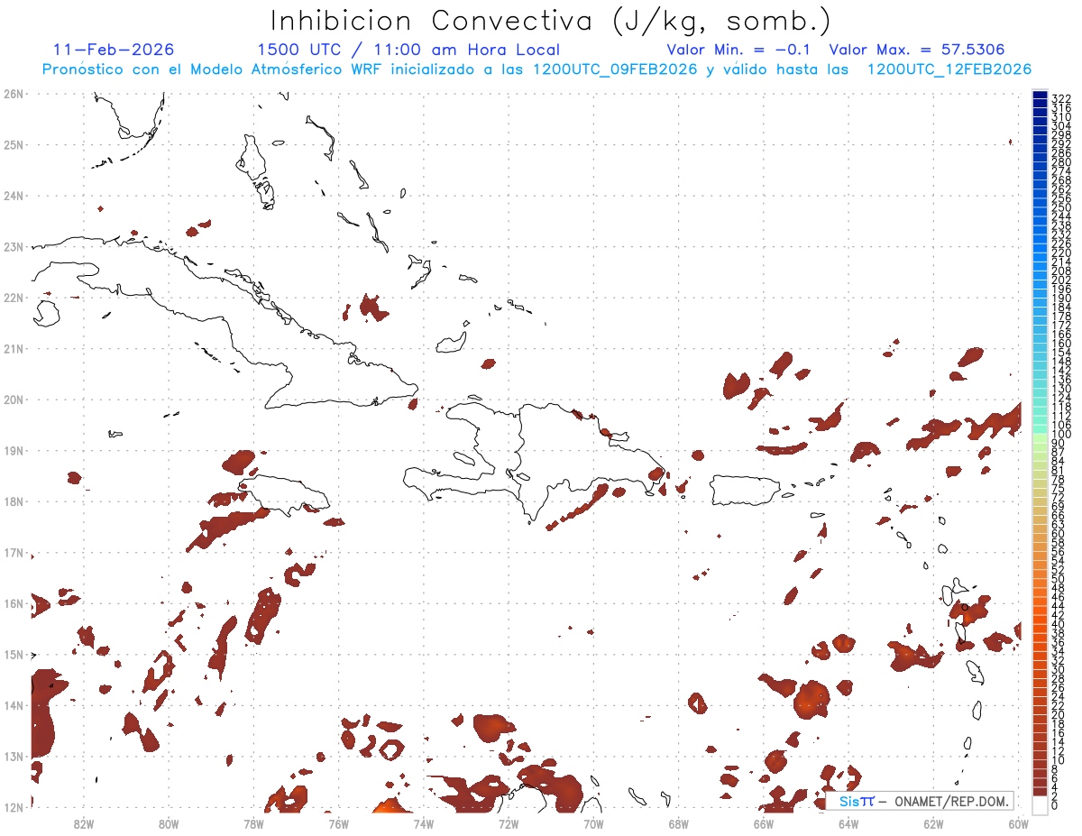Click the 16N latitude label

(14, 603)
